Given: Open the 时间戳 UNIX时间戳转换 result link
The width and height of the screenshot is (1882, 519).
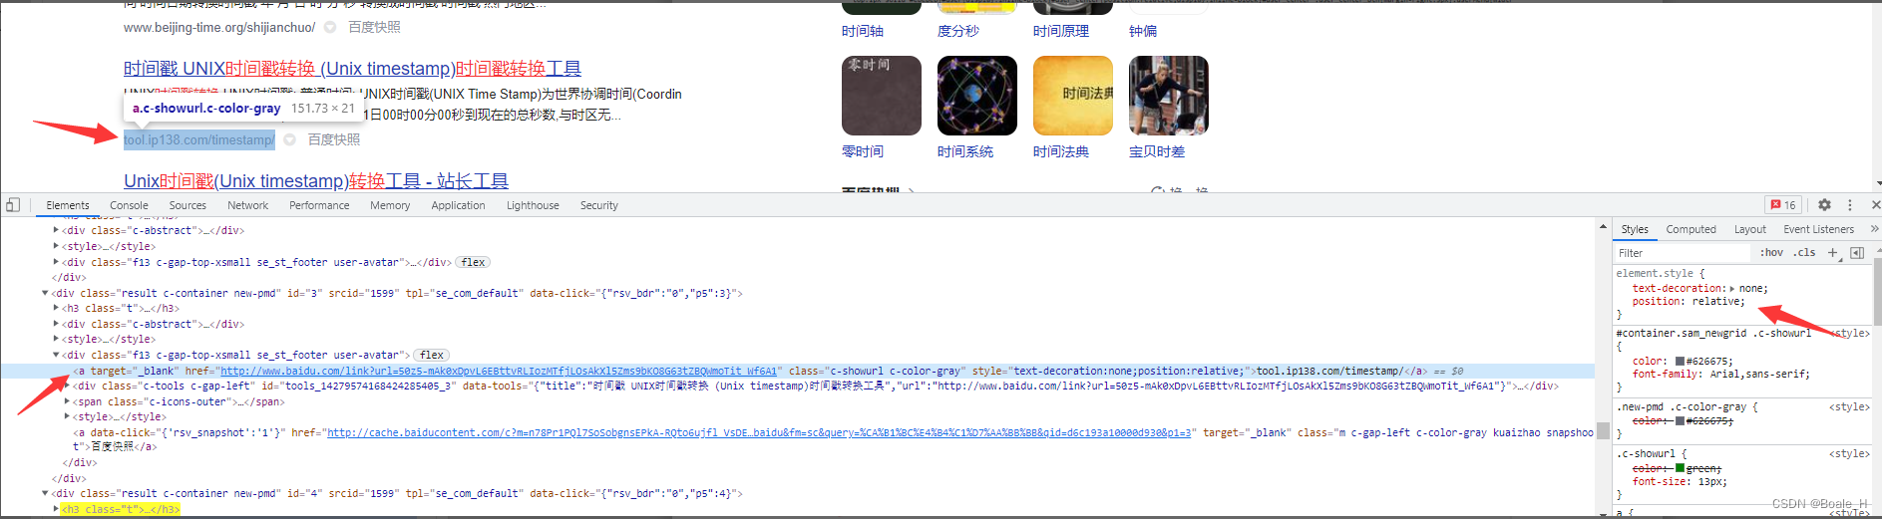Looking at the screenshot, I should tap(352, 68).
